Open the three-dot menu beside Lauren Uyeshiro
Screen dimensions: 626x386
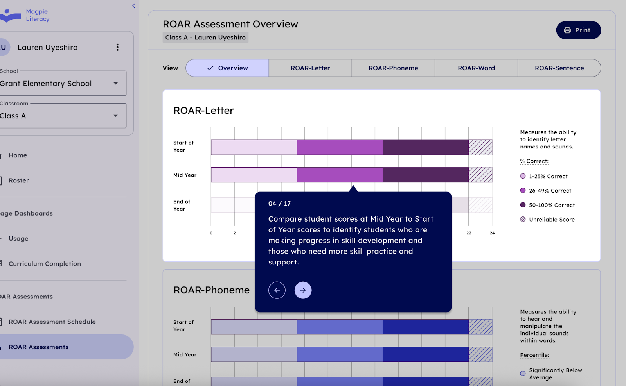(117, 47)
